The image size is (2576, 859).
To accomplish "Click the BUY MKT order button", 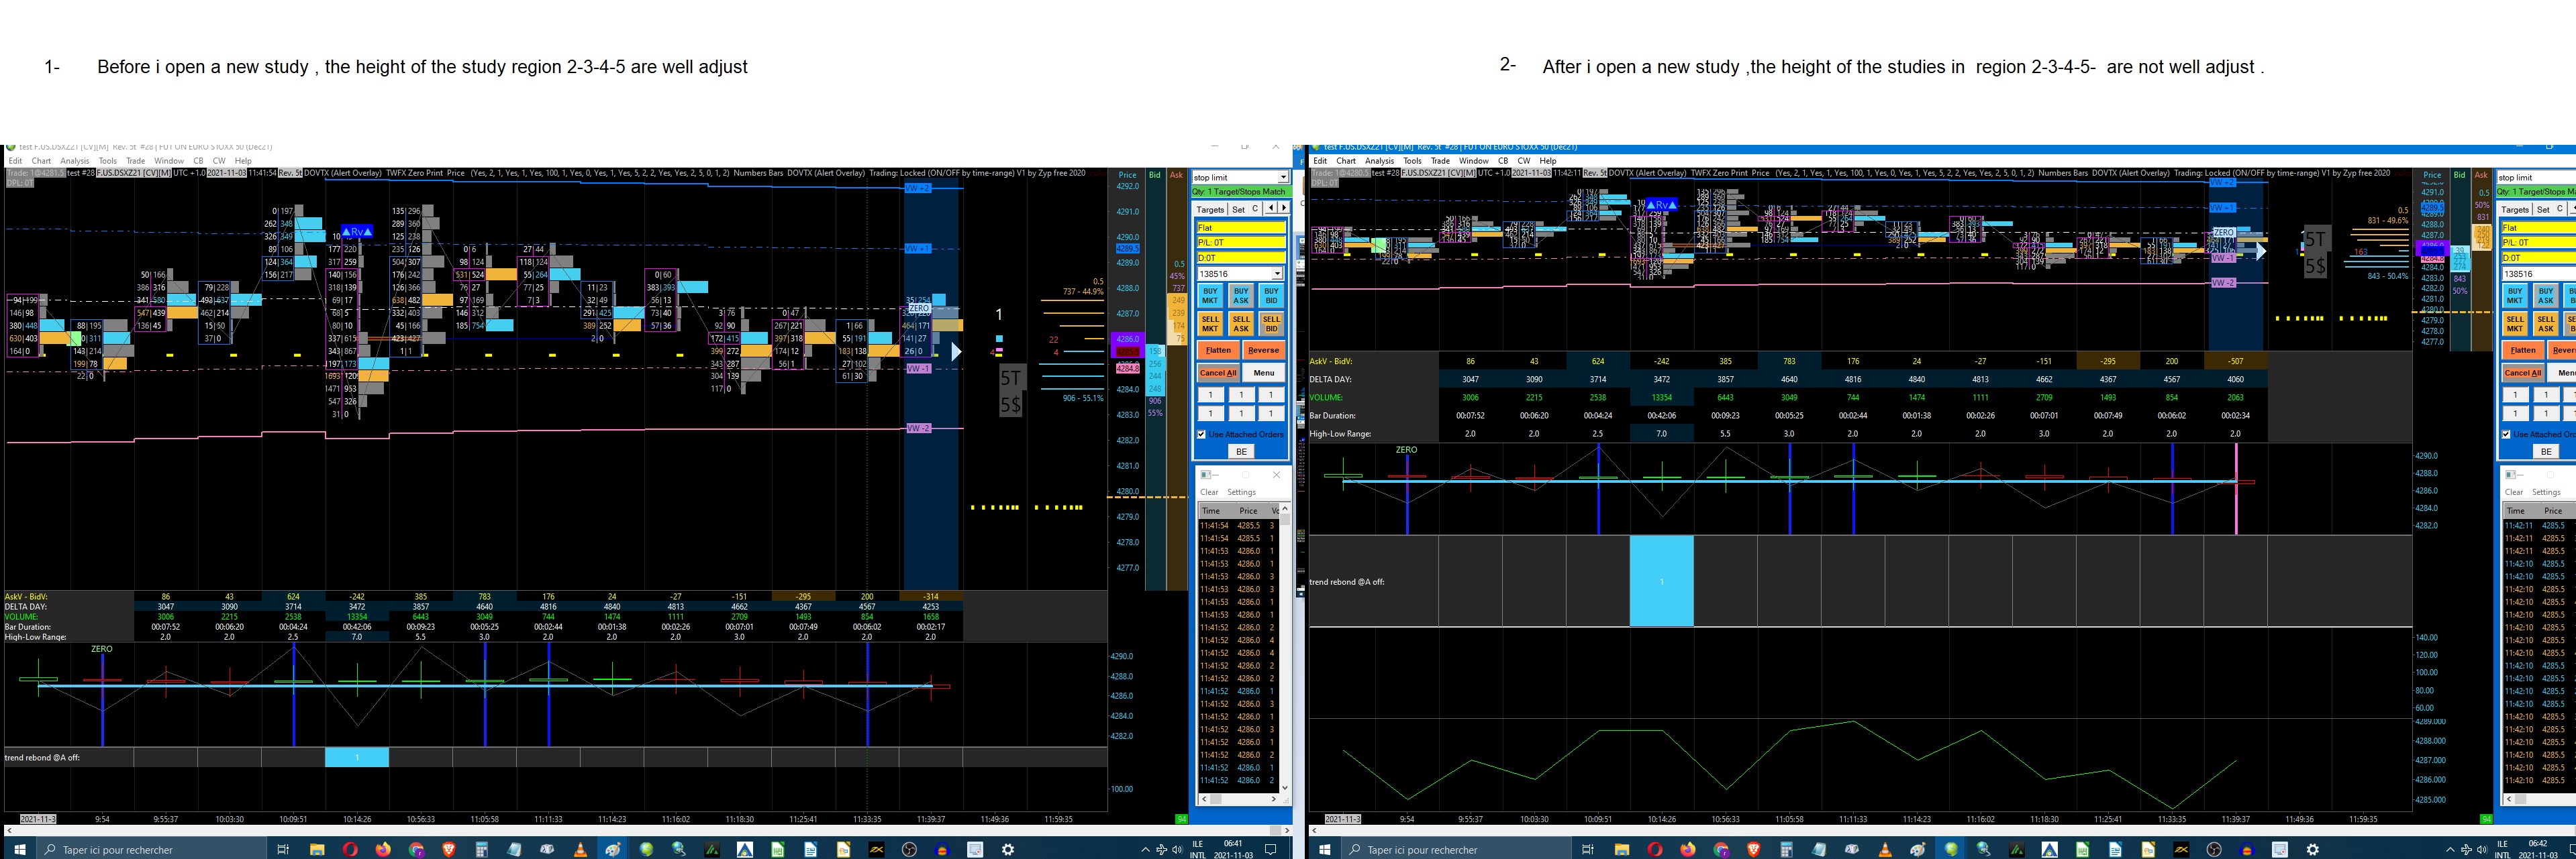I will click(x=1210, y=296).
